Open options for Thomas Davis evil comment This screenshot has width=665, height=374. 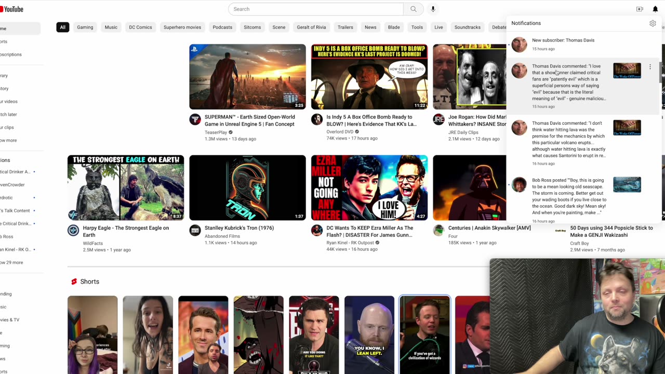click(x=650, y=67)
